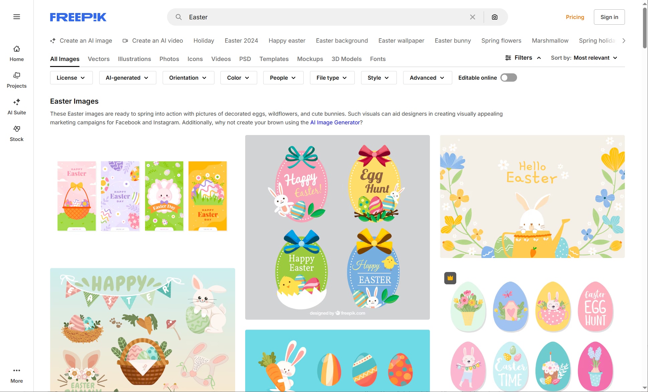Expand the License dropdown
Image resolution: width=648 pixels, height=392 pixels.
point(71,78)
